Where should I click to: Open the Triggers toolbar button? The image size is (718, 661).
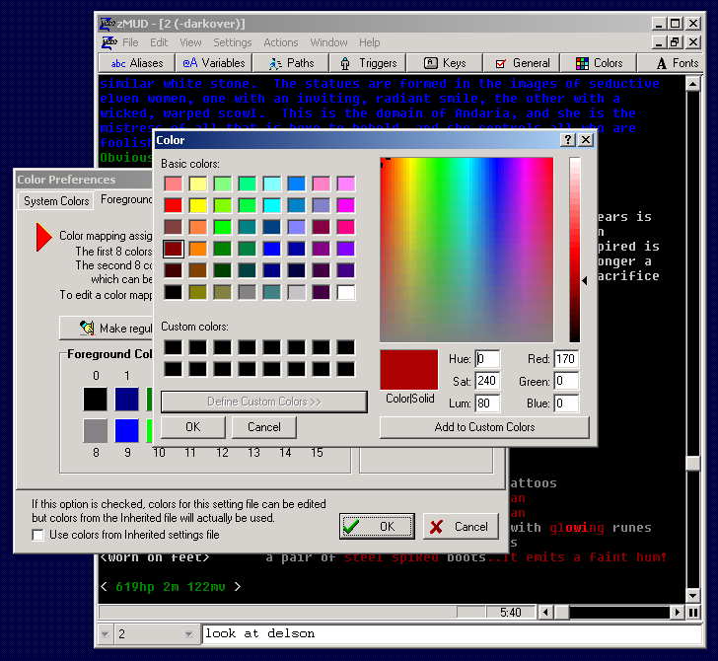368,63
